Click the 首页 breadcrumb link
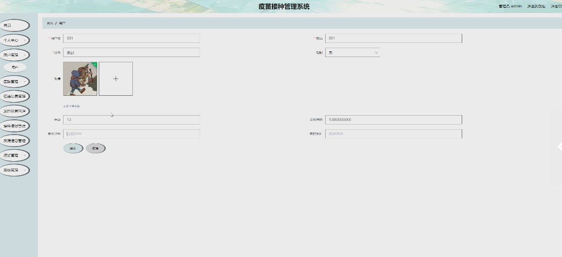Viewport: 562px width, 257px height. point(50,23)
